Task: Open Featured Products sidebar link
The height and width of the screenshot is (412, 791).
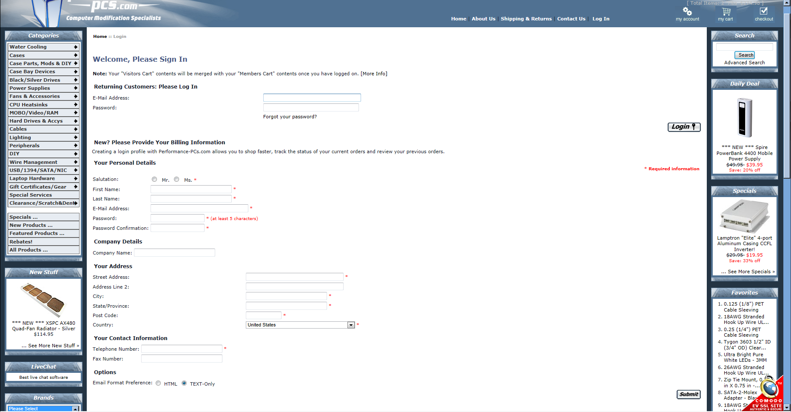Action: (x=43, y=233)
